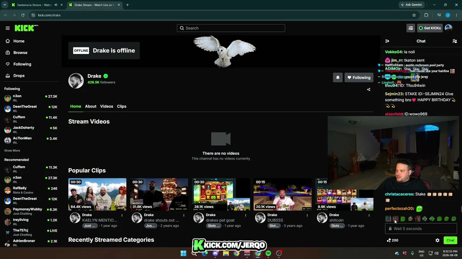This screenshot has height=259, width=462.
Task: Reload the page in Chrome
Action: [x=23, y=15]
